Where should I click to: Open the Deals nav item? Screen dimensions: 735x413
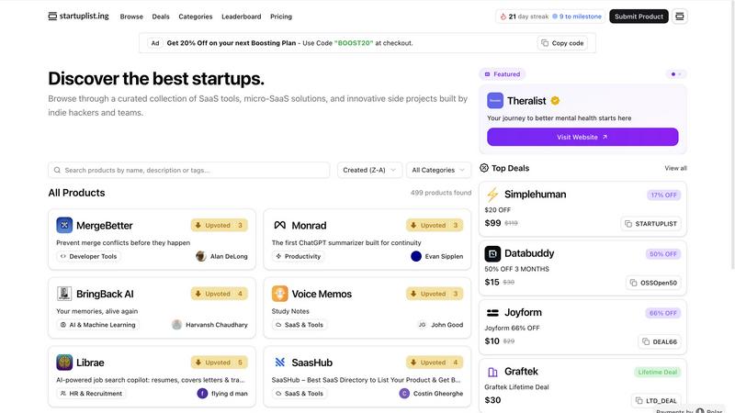click(161, 17)
